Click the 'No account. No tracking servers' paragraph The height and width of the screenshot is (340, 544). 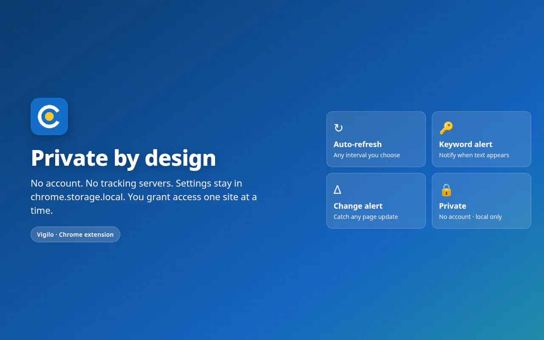pos(144,197)
